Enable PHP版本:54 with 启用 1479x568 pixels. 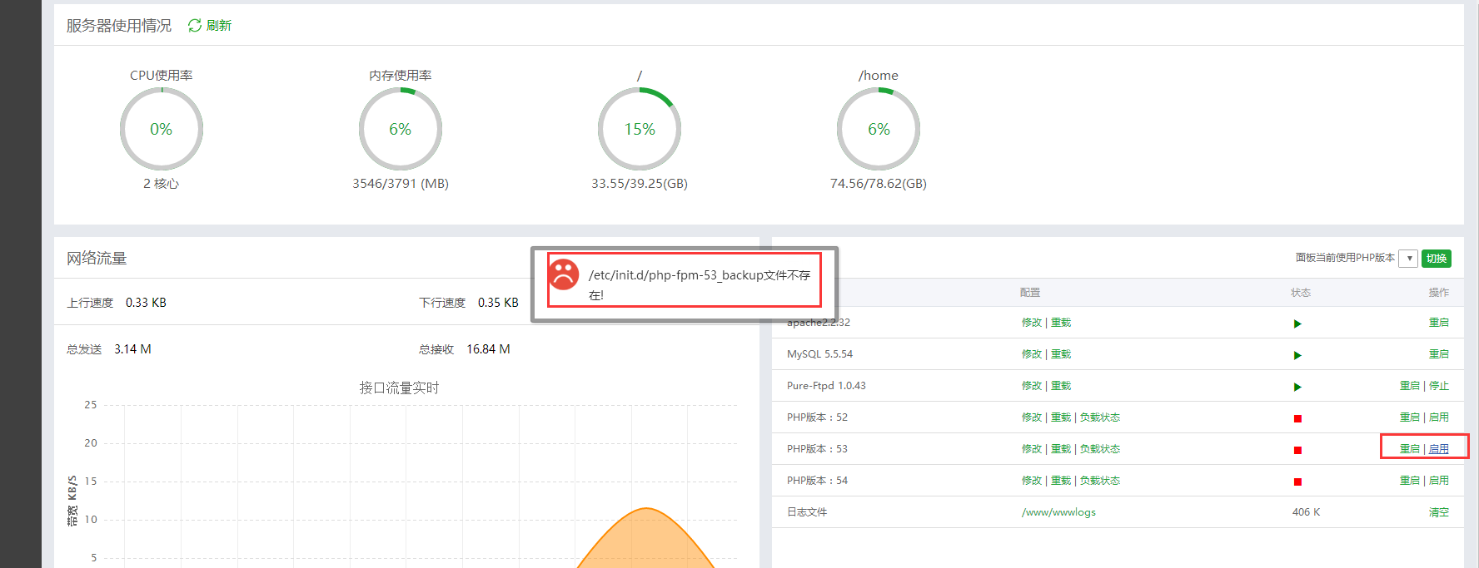pos(1439,481)
